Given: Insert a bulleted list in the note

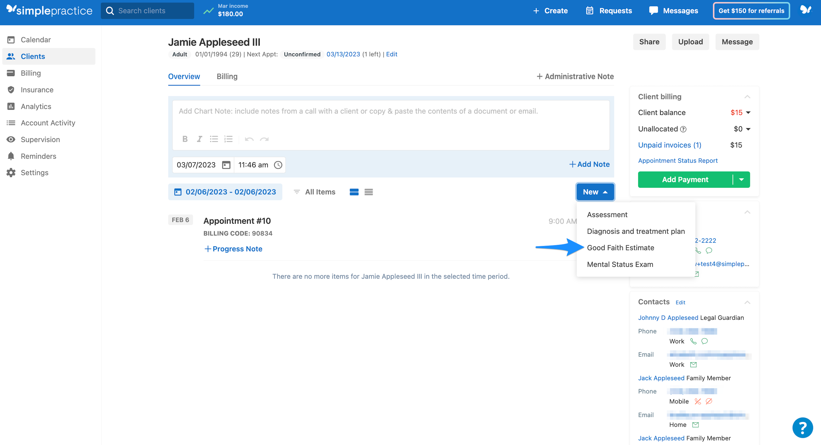Looking at the screenshot, I should click(214, 139).
